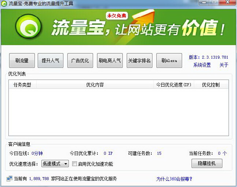Click the red 永久免费 badge
The height and width of the screenshot is (187, 237).
[116, 16]
